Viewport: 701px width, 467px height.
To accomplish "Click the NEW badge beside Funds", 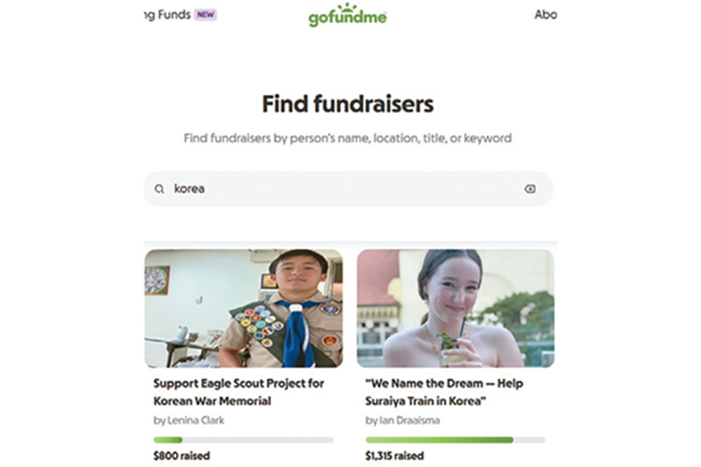I will tap(205, 15).
